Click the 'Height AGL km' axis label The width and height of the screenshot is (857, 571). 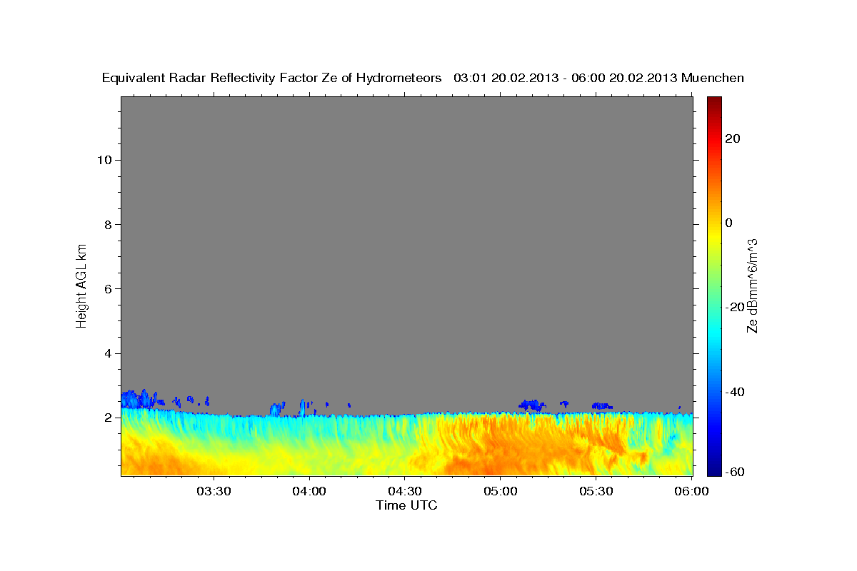tap(82, 285)
